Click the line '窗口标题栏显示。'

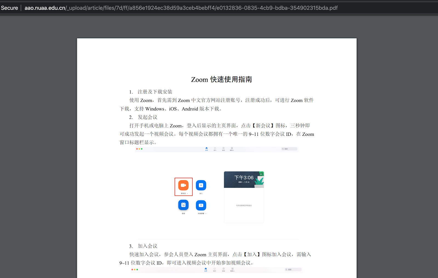click(x=138, y=142)
